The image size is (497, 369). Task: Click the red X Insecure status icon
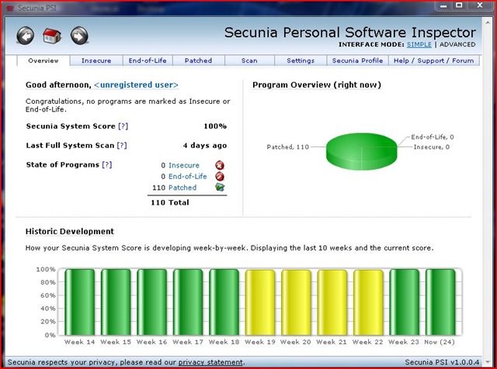tap(220, 165)
